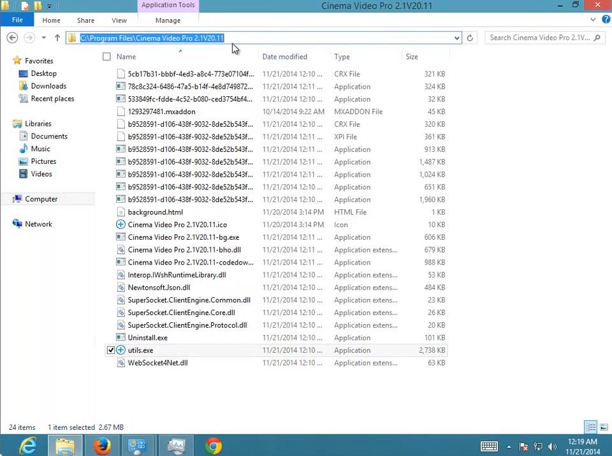Expand the ribbon with the chevron

pos(593,19)
